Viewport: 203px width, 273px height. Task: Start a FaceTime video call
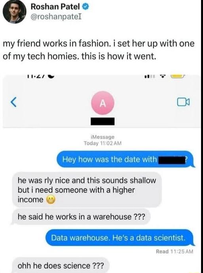[184, 102]
